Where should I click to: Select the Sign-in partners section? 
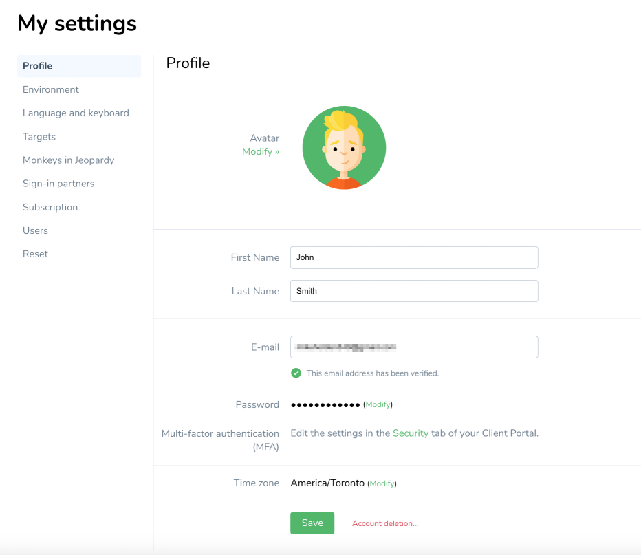coord(58,184)
